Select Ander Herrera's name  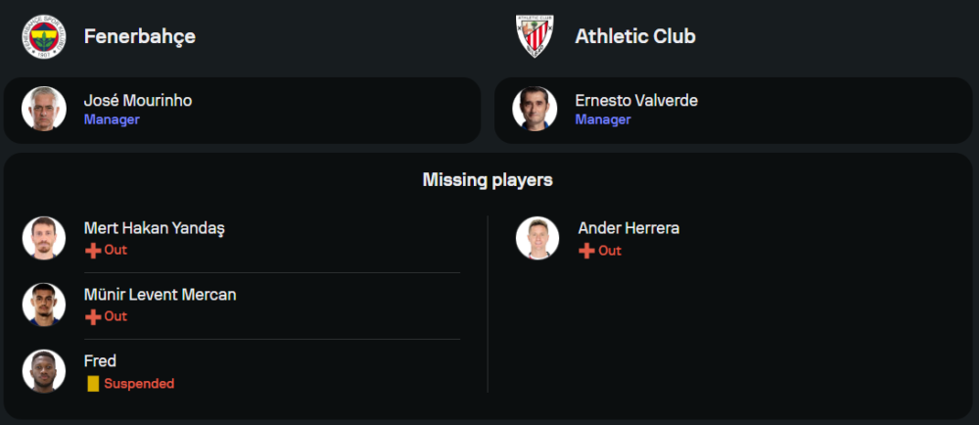[x=629, y=228]
